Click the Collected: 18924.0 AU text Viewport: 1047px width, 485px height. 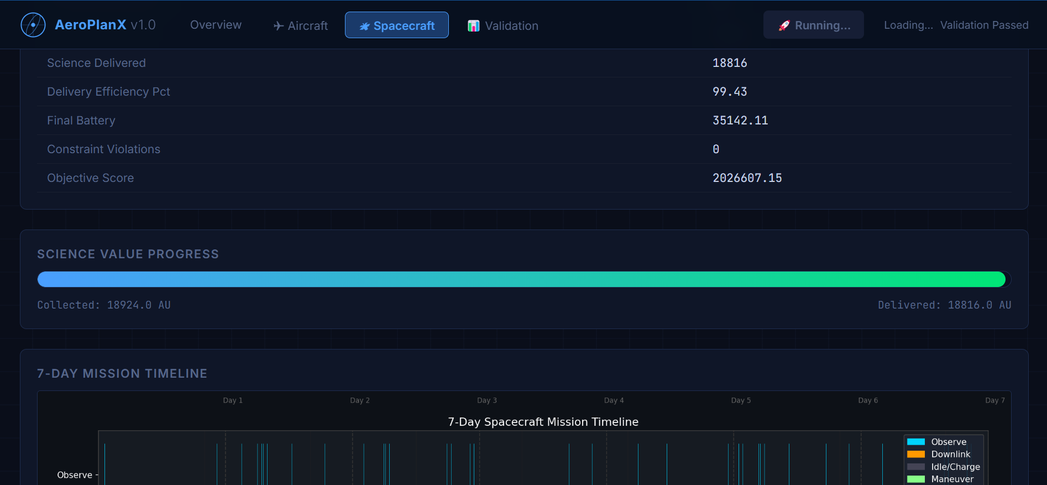[104, 305]
